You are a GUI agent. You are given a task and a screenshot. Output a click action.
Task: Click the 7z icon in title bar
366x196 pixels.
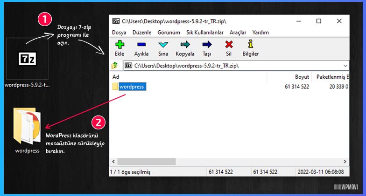116,21
